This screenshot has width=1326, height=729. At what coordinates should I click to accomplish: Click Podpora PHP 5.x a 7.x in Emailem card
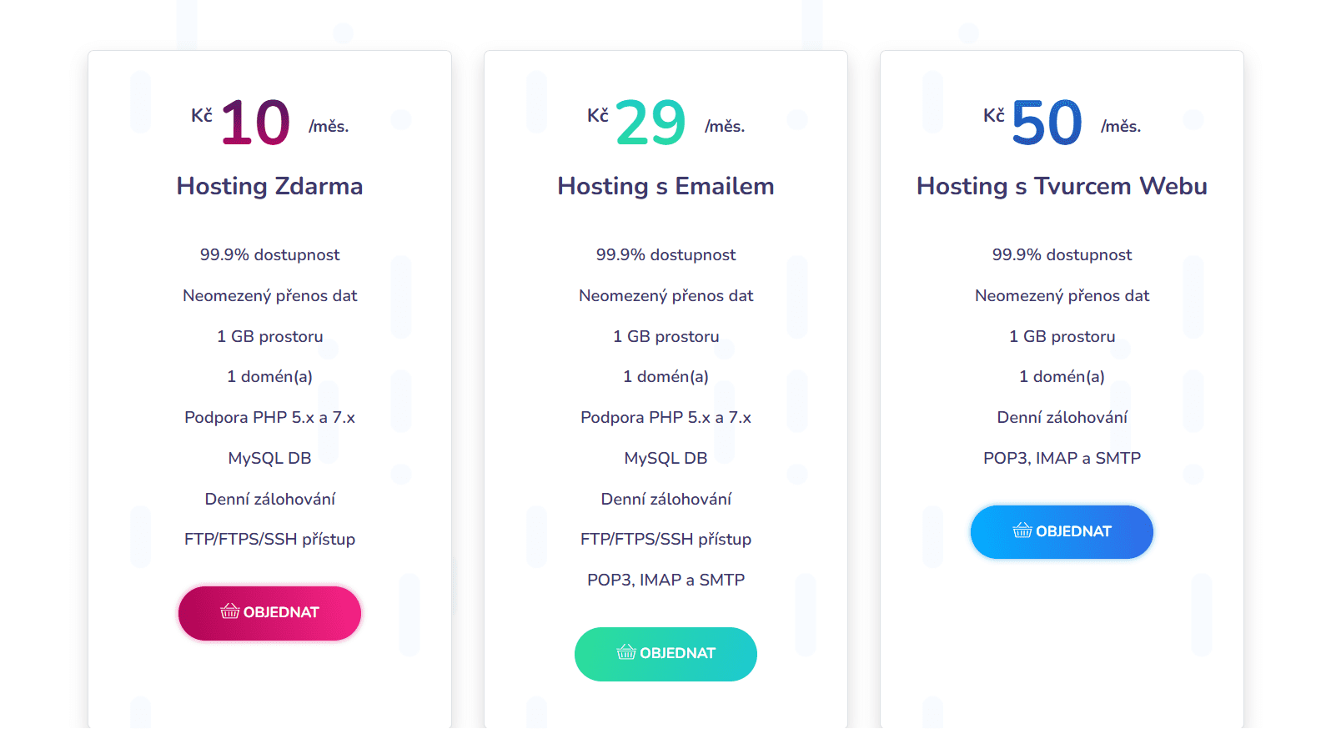[666, 418]
